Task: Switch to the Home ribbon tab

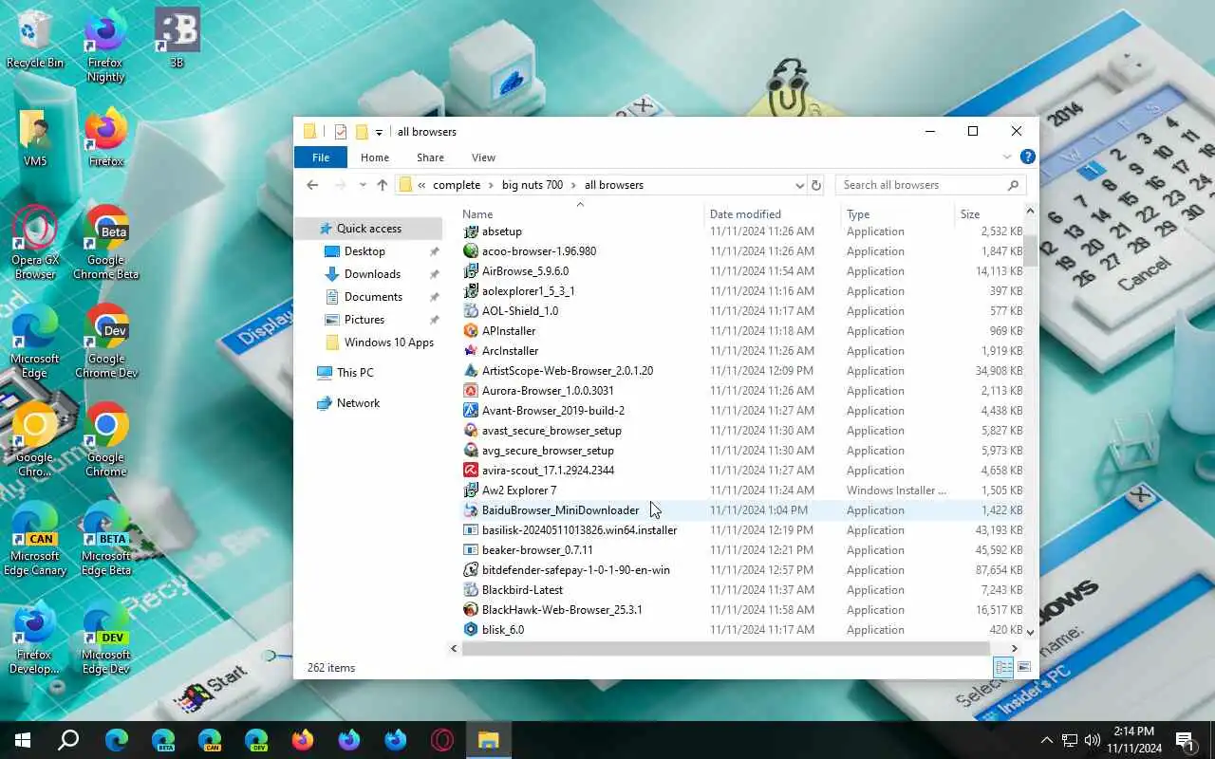Action: click(x=375, y=157)
